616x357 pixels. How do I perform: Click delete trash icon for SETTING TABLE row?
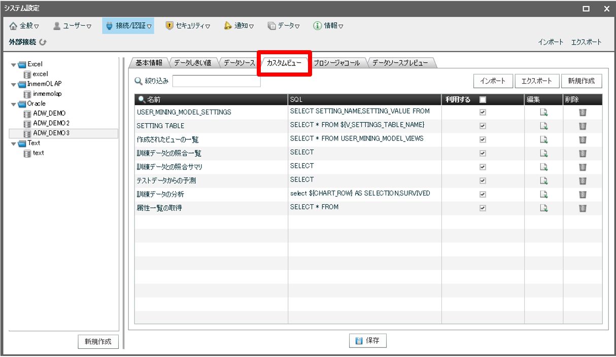[583, 126]
